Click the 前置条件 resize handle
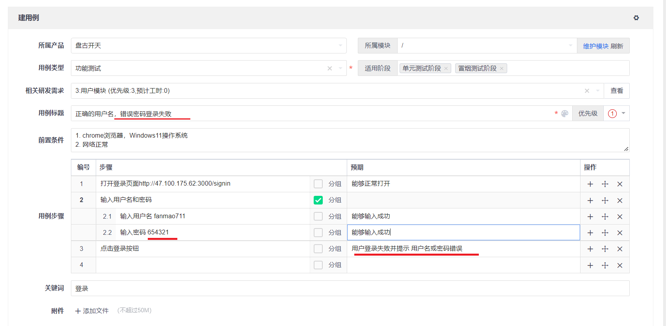The image size is (666, 326). tap(626, 149)
